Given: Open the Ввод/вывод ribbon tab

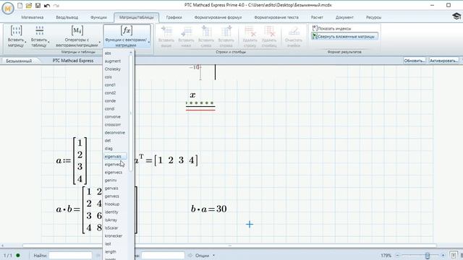Looking at the screenshot, I should coord(67,17).
